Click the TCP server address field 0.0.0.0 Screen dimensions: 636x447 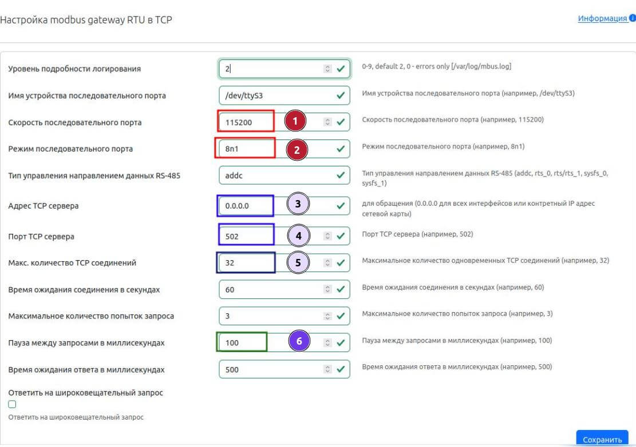pos(246,206)
